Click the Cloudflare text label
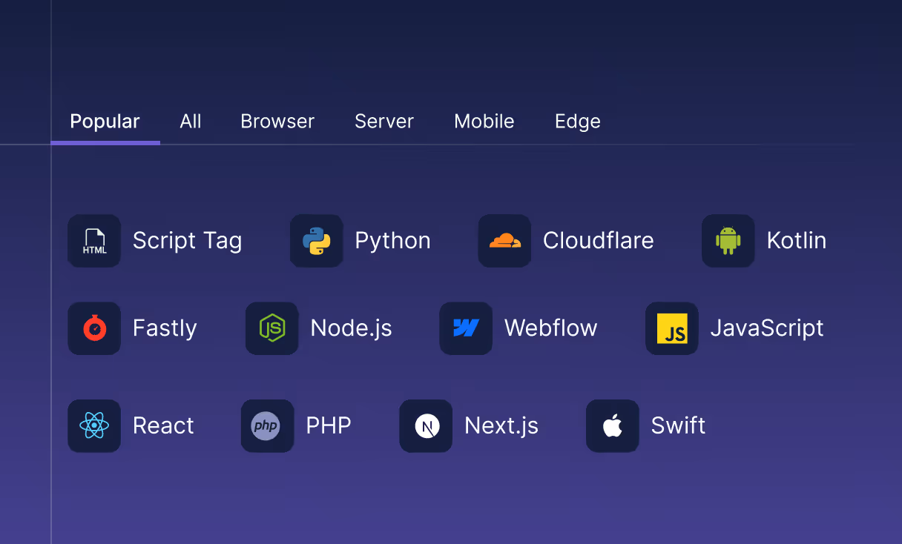 click(x=599, y=241)
